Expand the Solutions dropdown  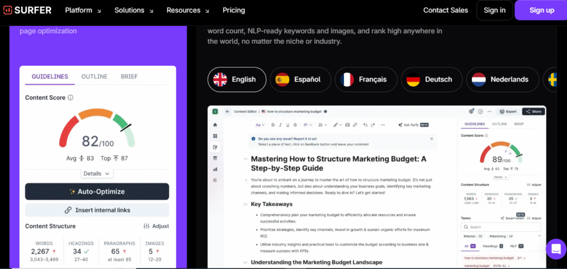133,10
